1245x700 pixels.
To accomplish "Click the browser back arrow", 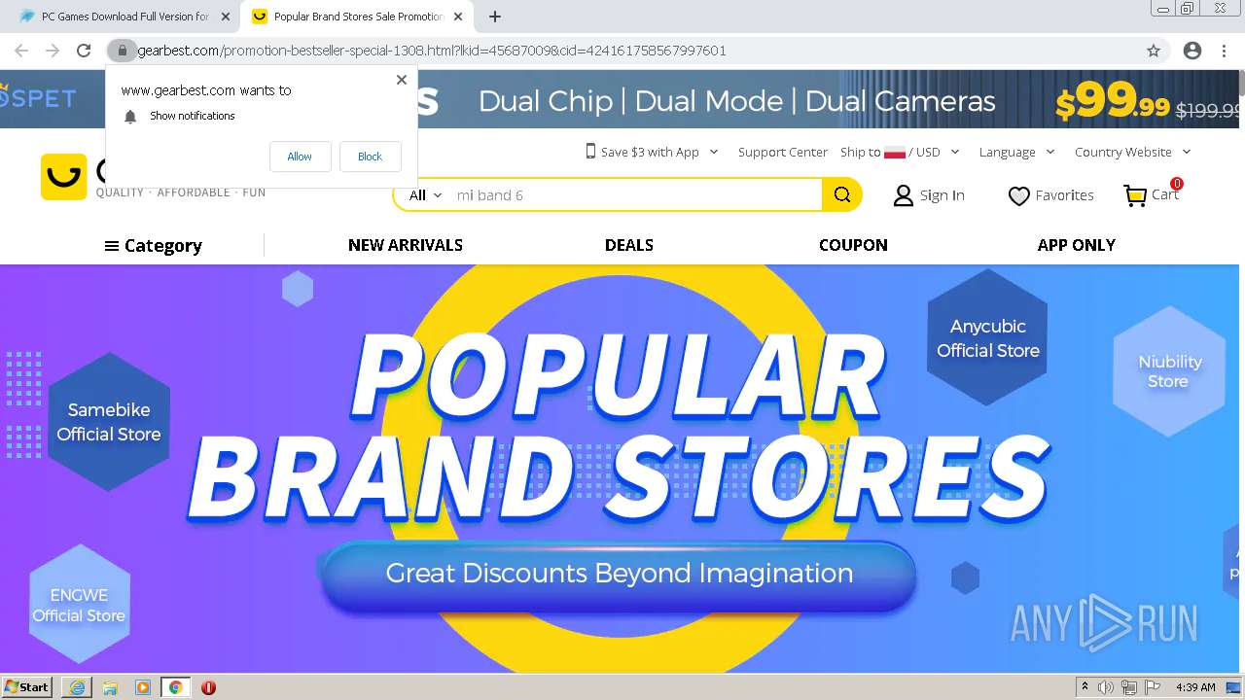I will (21, 51).
